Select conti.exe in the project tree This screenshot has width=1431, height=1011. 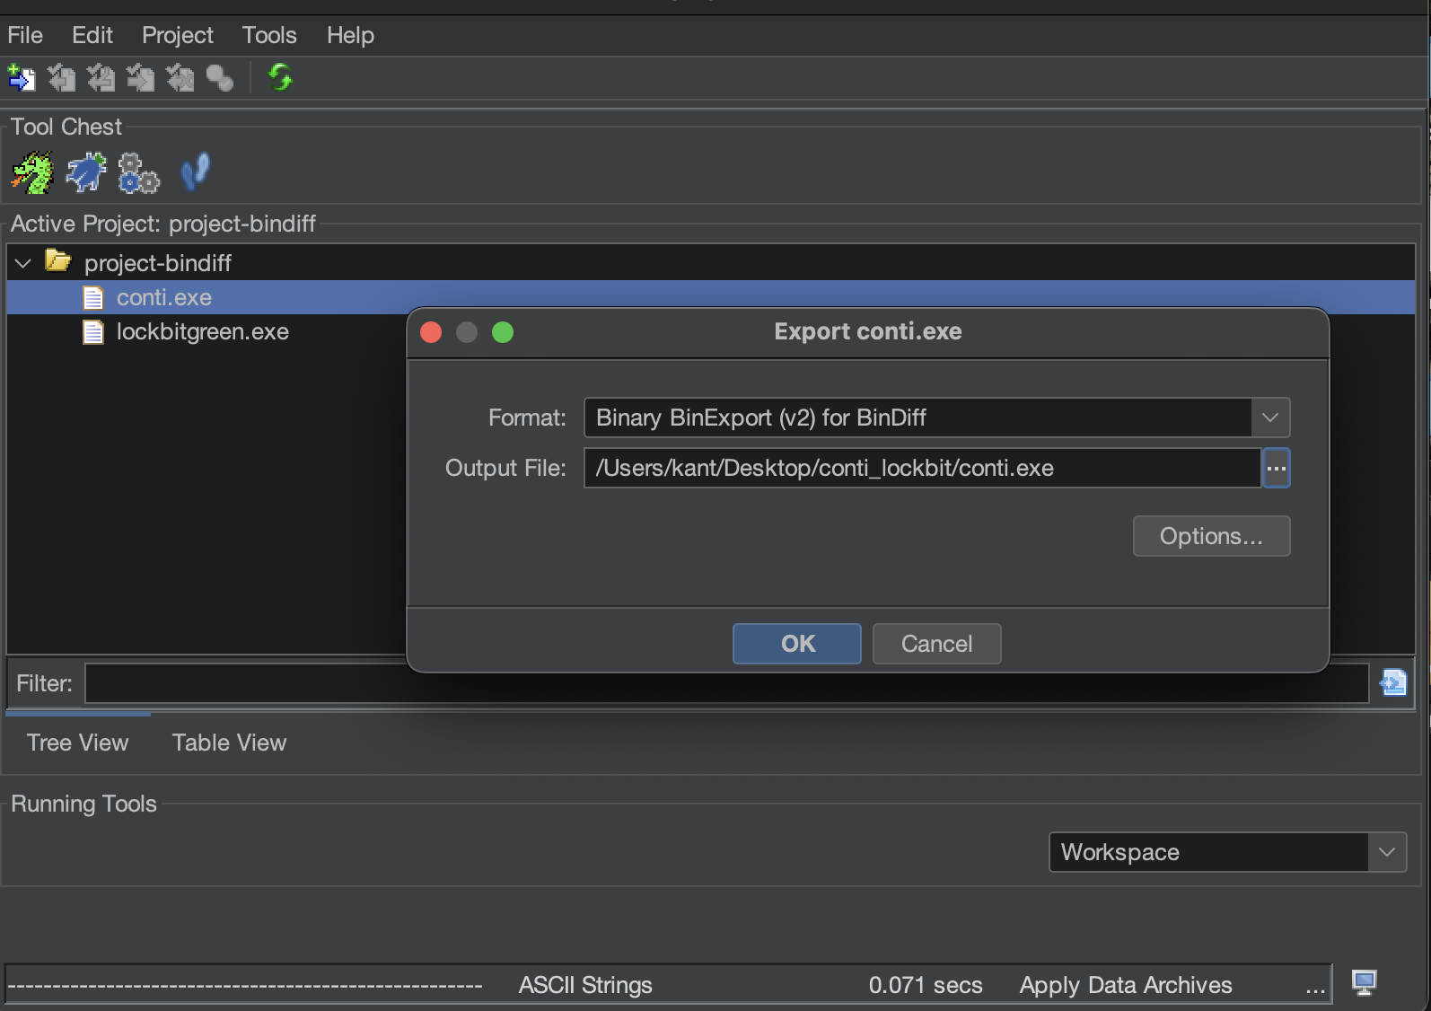tap(164, 297)
